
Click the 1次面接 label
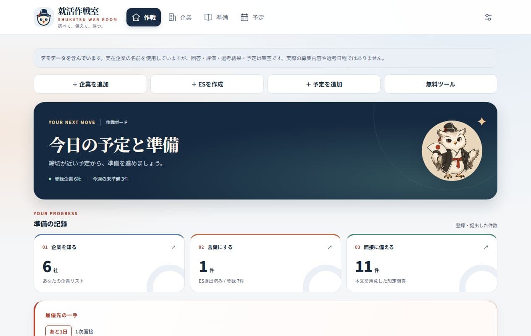(84, 331)
